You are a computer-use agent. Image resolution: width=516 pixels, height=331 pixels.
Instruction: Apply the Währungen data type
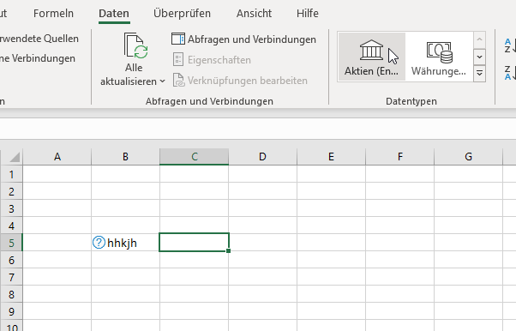439,57
